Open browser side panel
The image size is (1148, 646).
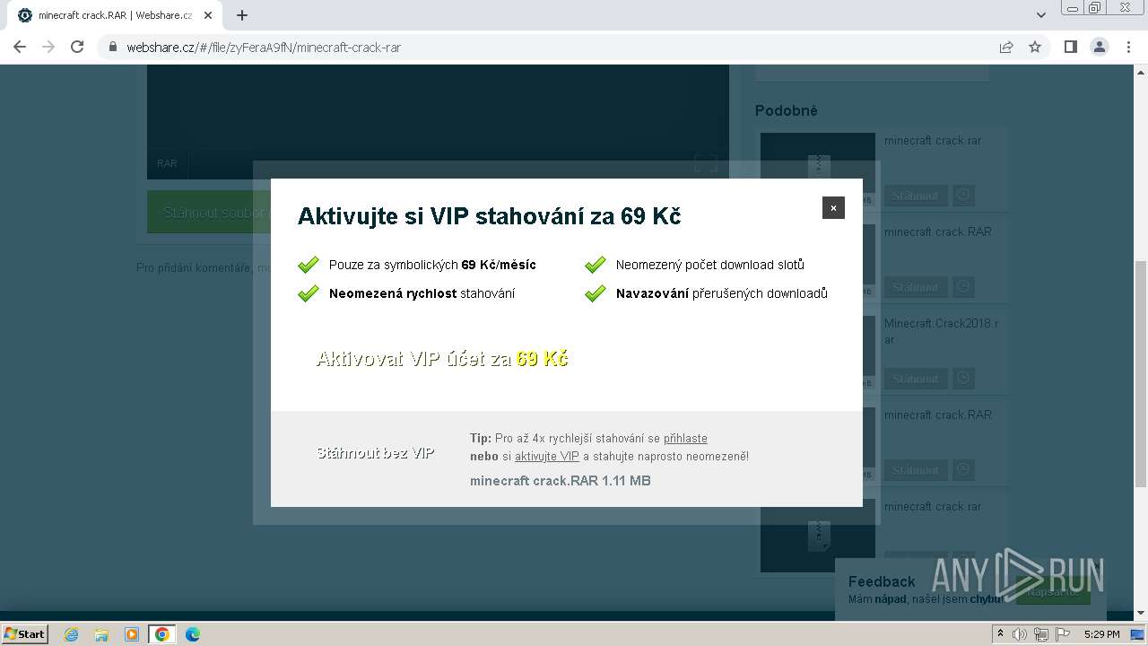click(1070, 47)
